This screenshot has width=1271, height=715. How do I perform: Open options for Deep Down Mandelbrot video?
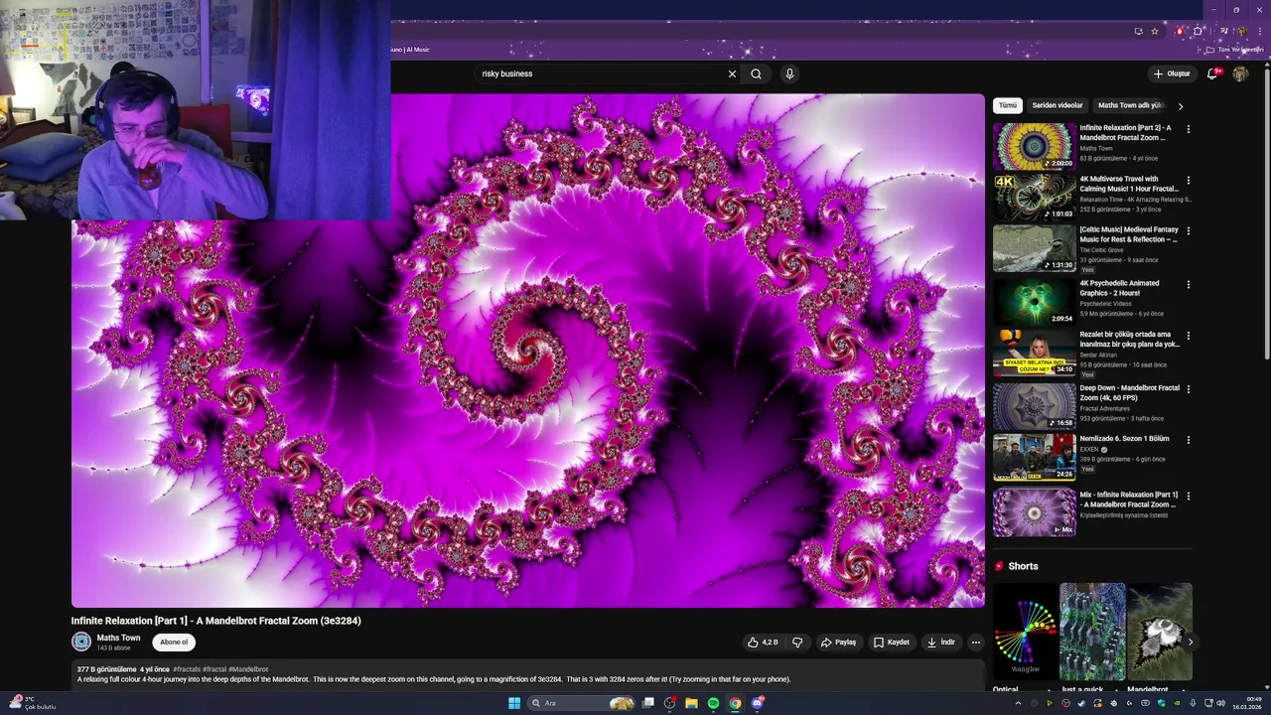(1189, 389)
